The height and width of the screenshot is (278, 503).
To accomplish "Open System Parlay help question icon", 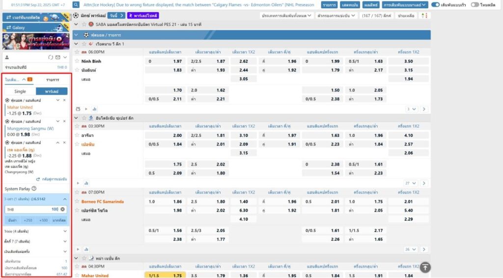I will 34,188.
